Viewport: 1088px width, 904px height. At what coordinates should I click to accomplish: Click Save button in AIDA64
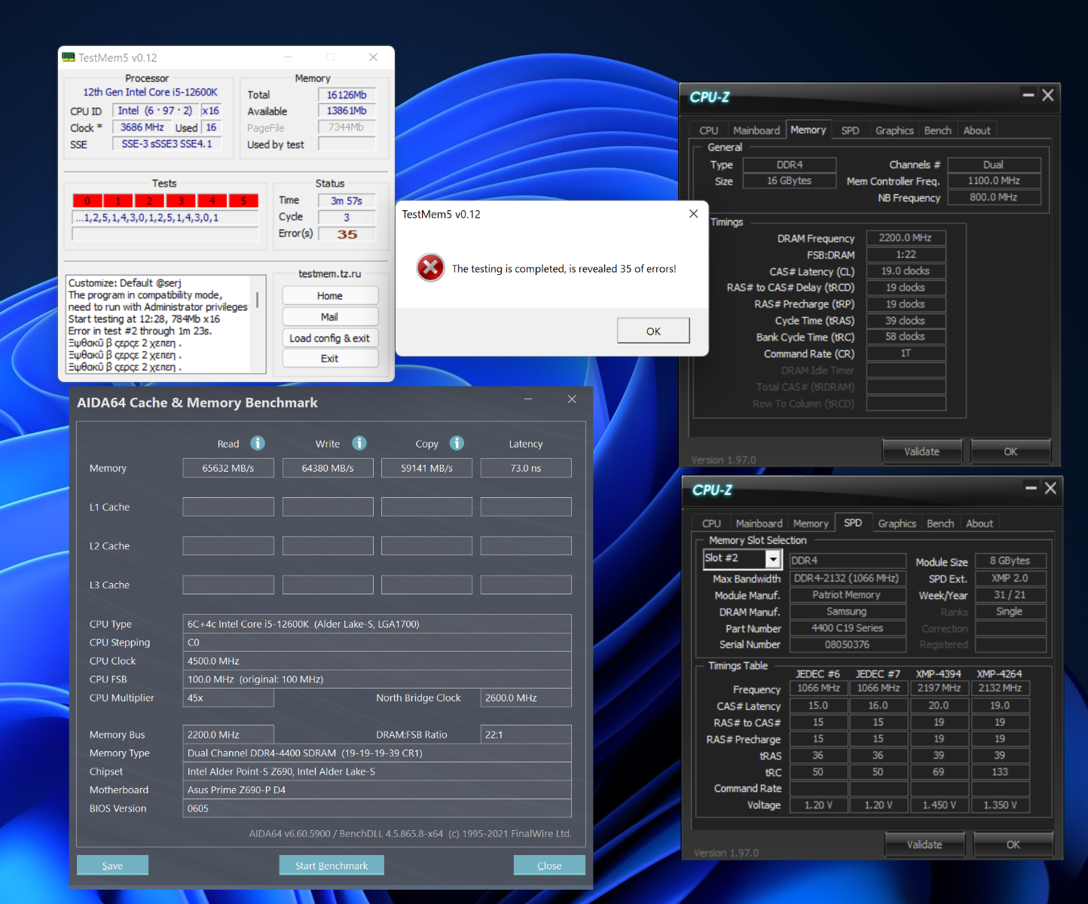112,866
